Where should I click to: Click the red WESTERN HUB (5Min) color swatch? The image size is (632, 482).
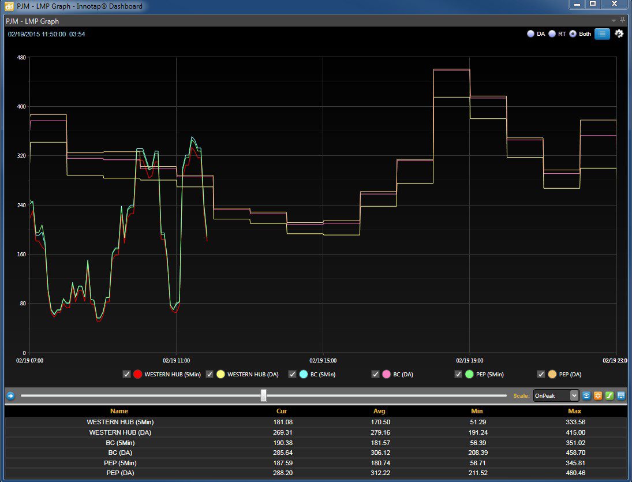138,374
